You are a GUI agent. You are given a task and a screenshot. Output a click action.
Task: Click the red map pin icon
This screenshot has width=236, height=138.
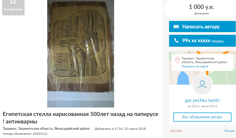click(177, 60)
